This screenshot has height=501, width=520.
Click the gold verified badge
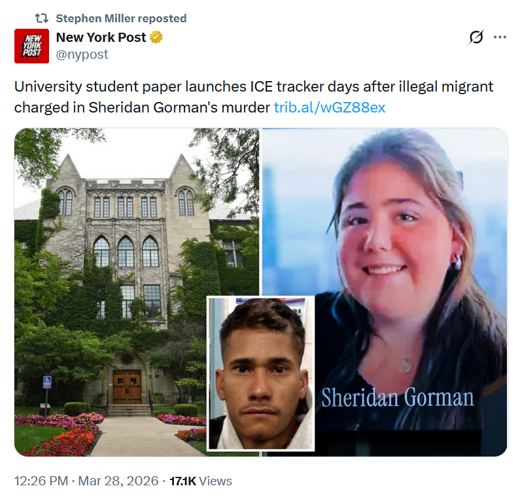(156, 37)
